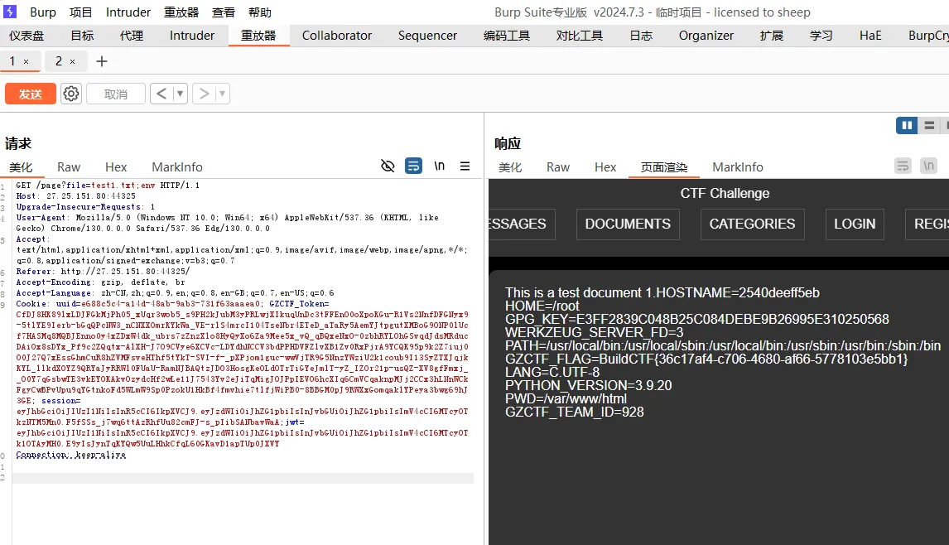
Task: Toggle request newline \n display
Action: (x=440, y=166)
